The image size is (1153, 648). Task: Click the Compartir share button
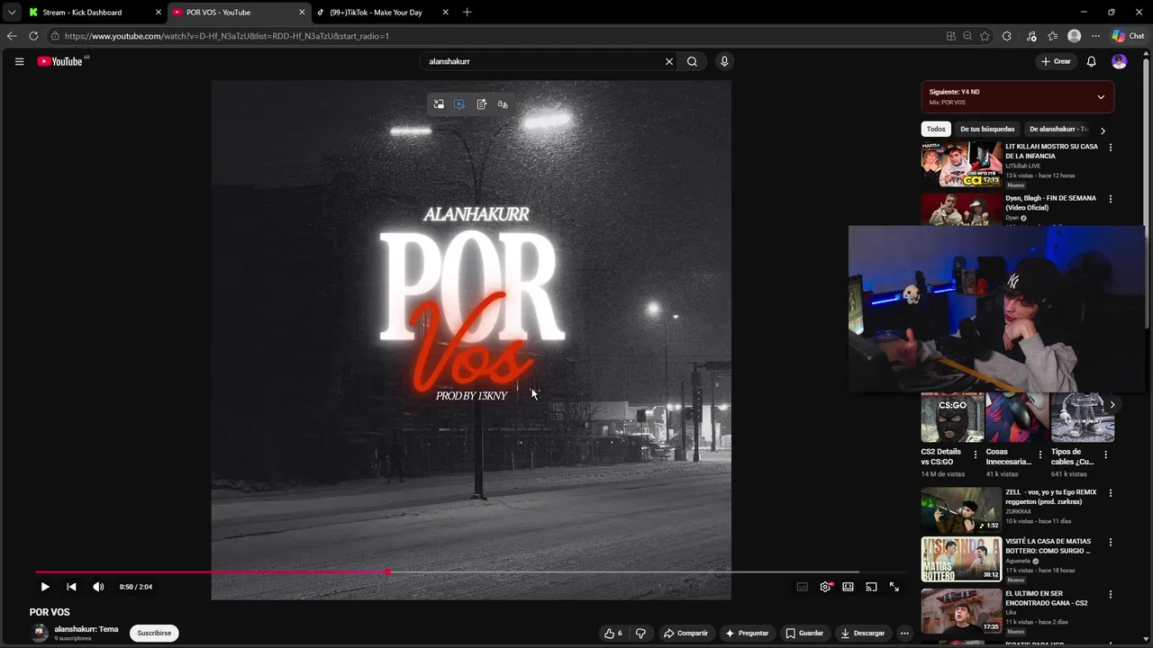(685, 633)
